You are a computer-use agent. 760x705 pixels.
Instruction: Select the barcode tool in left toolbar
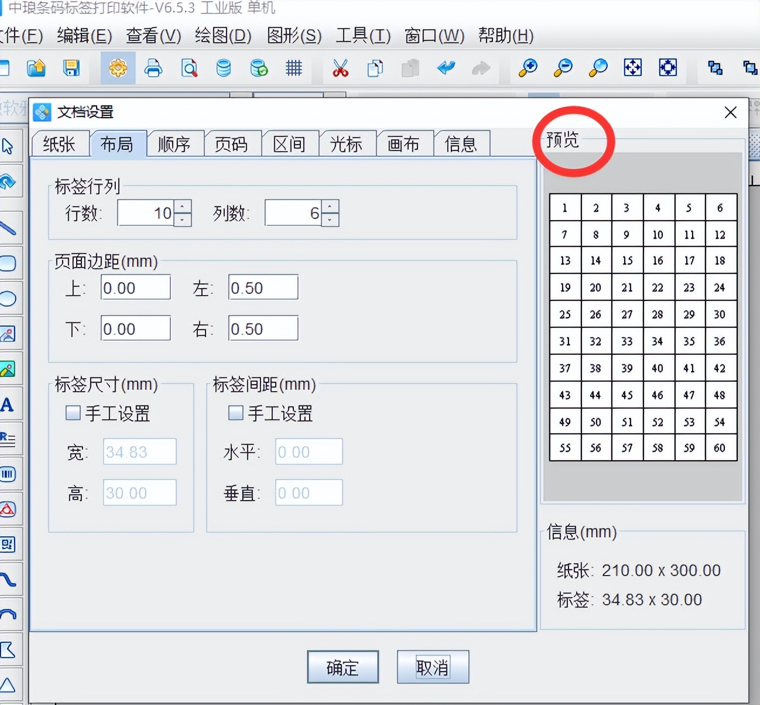8,474
